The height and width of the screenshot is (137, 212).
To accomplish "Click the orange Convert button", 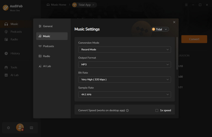I will [x=194, y=39].
